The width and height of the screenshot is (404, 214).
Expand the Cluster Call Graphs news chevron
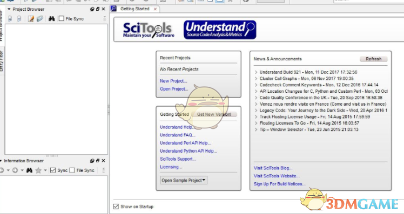point(256,79)
